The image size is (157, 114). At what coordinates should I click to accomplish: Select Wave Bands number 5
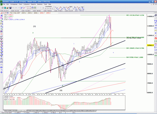pyautogui.click(x=50, y=8)
